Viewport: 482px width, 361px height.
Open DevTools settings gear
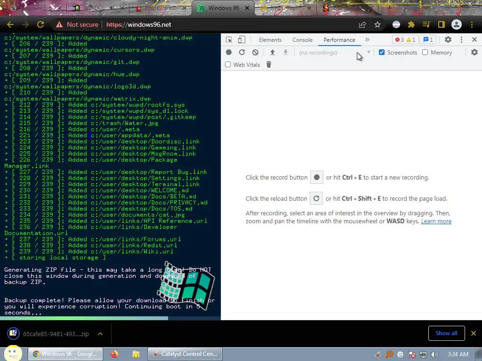click(x=448, y=39)
